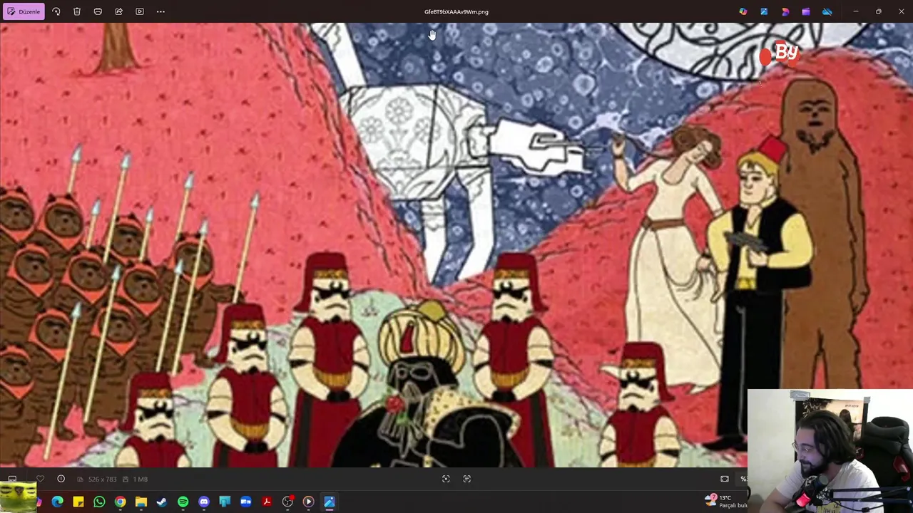Open File Explorer from the taskbar
Screen dimensions: 913x513
(141, 502)
